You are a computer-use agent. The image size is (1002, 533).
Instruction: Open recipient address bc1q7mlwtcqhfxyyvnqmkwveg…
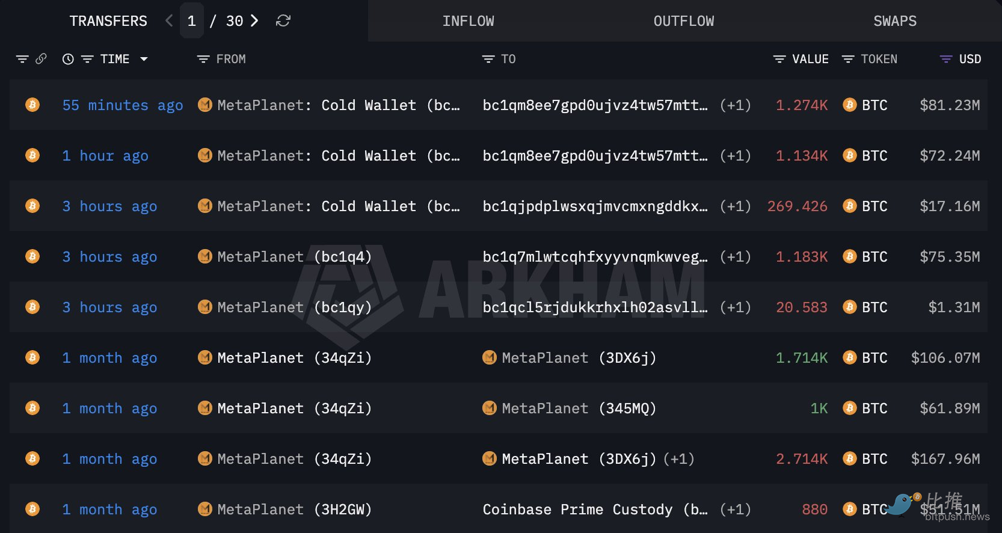[x=595, y=257]
